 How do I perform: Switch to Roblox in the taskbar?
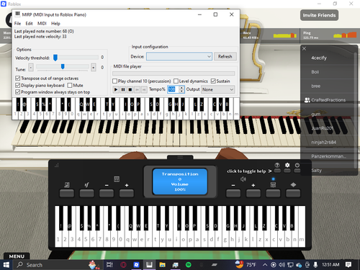(x=136, y=265)
